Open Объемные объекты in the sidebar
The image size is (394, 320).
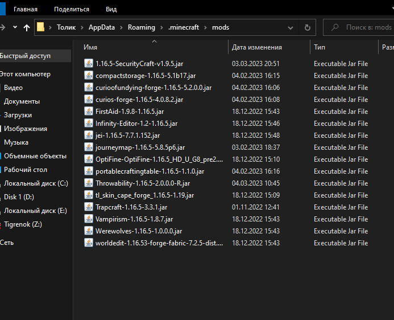(35, 156)
